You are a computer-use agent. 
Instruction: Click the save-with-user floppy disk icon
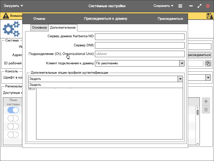pyautogui.click(x=210, y=16)
